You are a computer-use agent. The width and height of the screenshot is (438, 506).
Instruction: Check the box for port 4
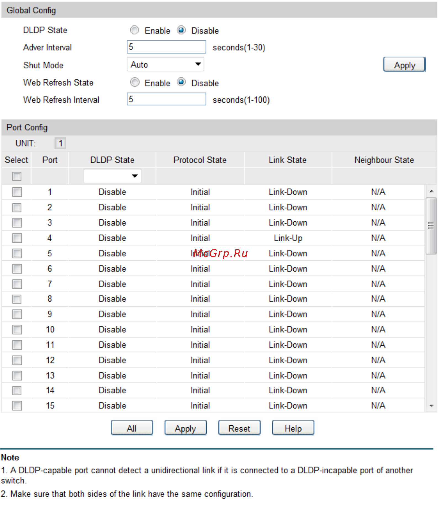click(17, 238)
